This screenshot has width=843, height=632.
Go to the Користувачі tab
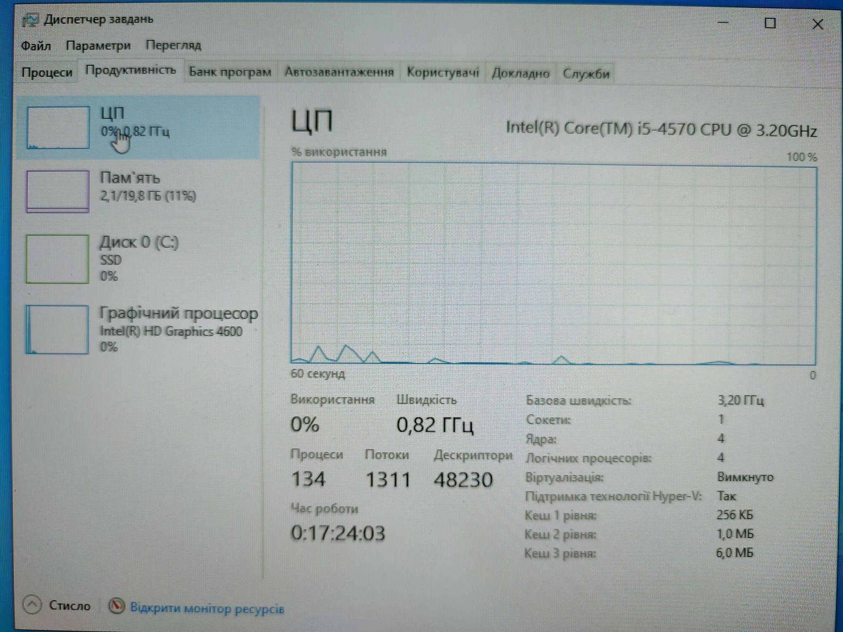[x=443, y=72]
